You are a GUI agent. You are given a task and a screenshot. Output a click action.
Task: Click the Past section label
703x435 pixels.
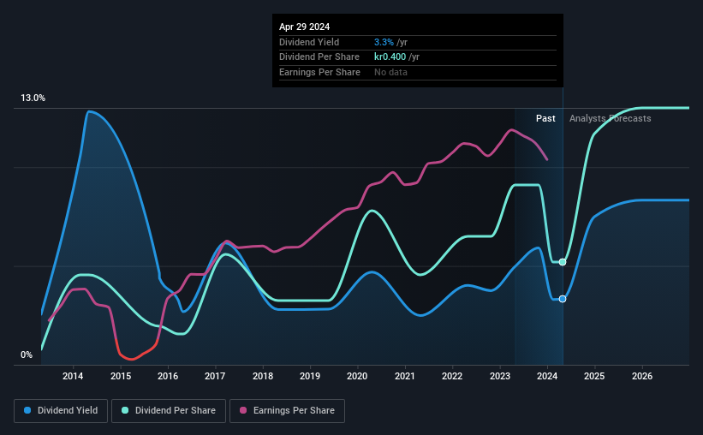[545, 118]
